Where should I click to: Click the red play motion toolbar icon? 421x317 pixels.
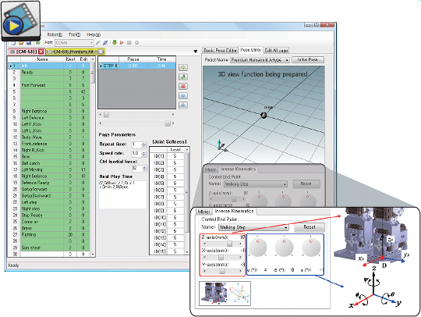tap(122, 42)
